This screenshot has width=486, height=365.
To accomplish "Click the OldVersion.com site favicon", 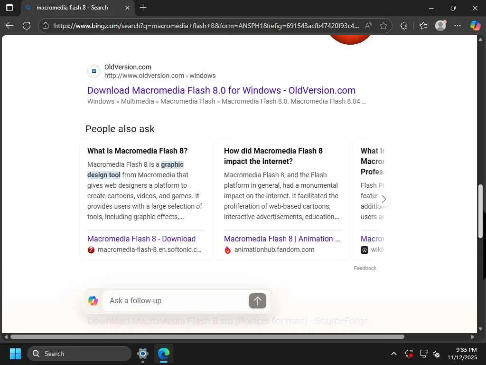I will point(94,71).
